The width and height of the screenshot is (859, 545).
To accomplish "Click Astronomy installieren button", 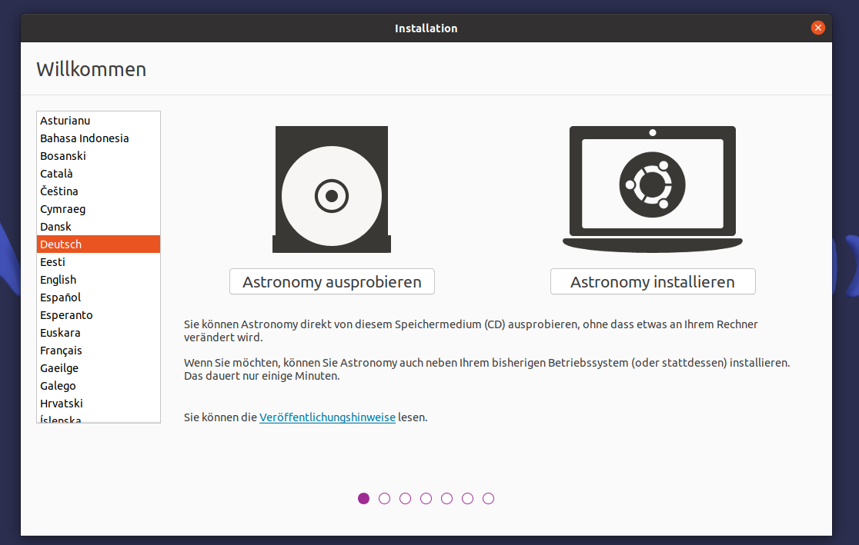I will (653, 281).
